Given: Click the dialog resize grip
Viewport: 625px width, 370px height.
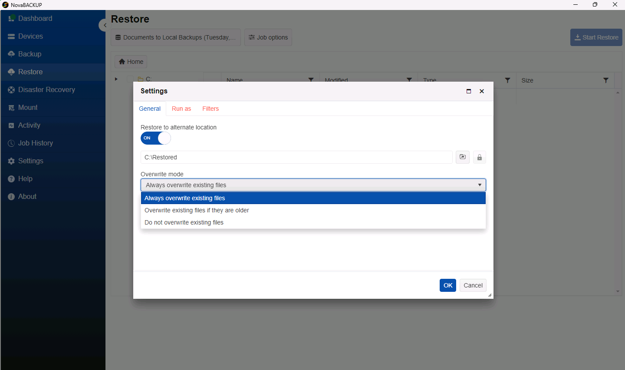Looking at the screenshot, I should click(x=490, y=295).
